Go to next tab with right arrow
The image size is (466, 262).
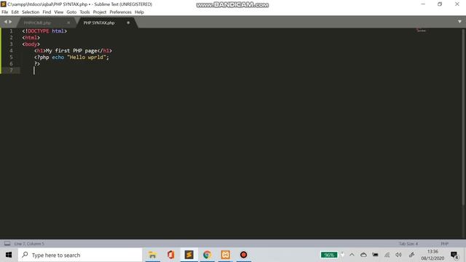pyautogui.click(x=10, y=22)
